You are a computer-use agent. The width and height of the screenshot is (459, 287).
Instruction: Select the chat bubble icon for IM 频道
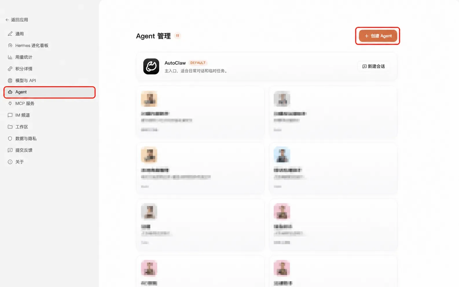pyautogui.click(x=10, y=115)
